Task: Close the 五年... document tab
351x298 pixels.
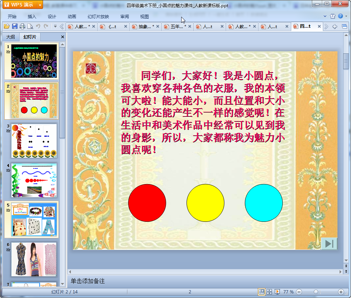Action: point(190,26)
